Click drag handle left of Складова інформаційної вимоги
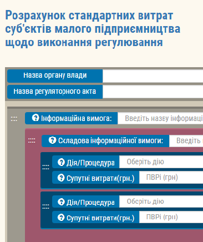This screenshot has height=242, width=203. (32, 141)
